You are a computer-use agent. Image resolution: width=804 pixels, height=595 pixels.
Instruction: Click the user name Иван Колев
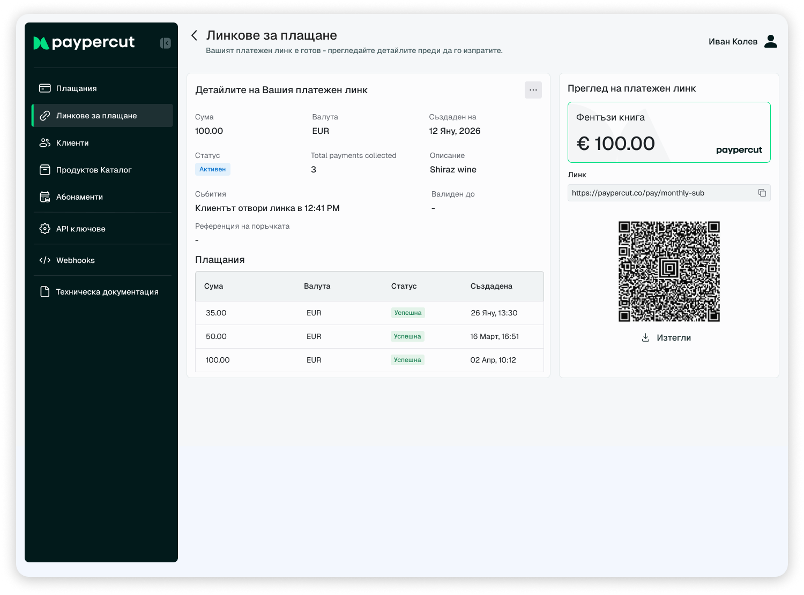733,42
